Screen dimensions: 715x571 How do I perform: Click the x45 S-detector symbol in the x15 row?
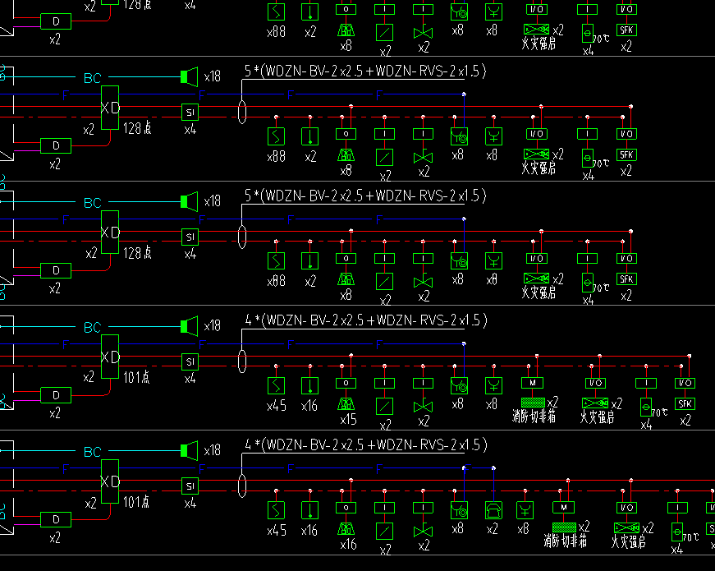pos(276,385)
